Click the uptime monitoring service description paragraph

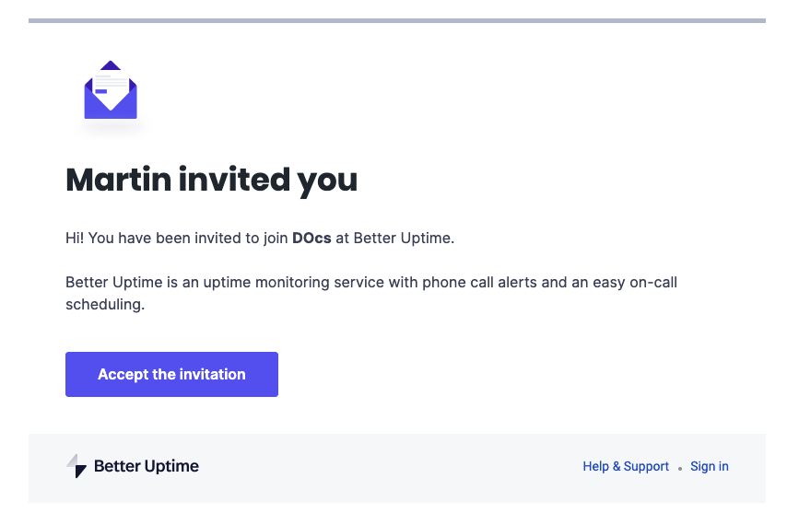pyautogui.click(x=371, y=293)
